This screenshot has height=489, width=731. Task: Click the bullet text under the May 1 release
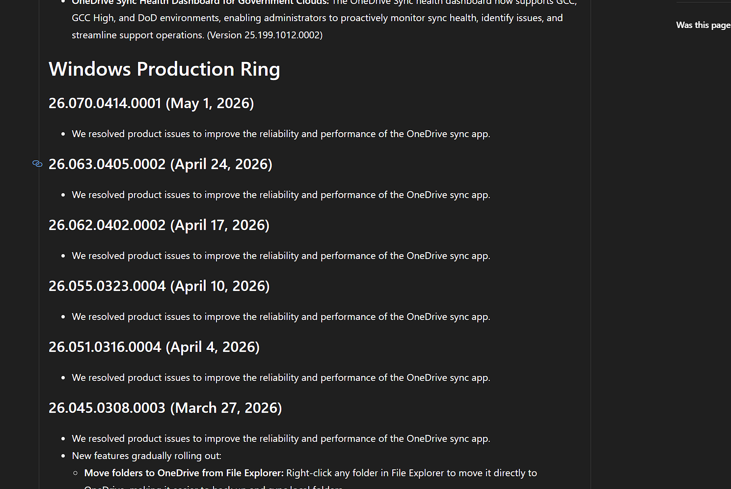tap(281, 134)
